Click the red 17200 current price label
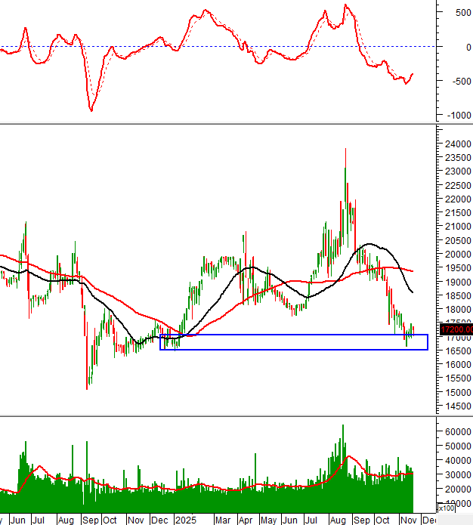Screen dimensions: 473x525 [x=456, y=329]
